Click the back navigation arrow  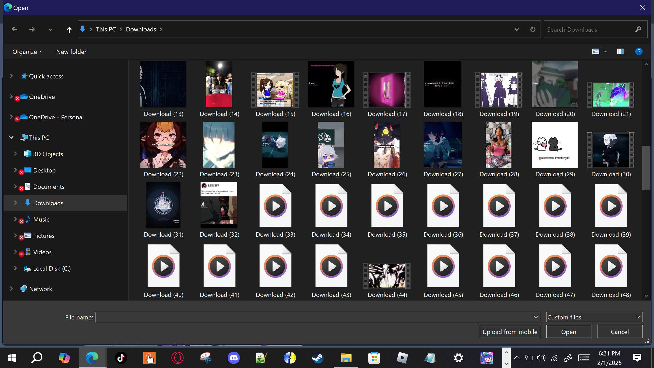point(15,29)
